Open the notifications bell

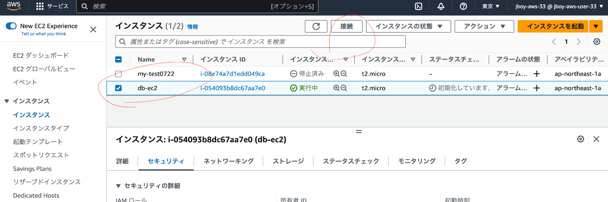tap(441, 7)
